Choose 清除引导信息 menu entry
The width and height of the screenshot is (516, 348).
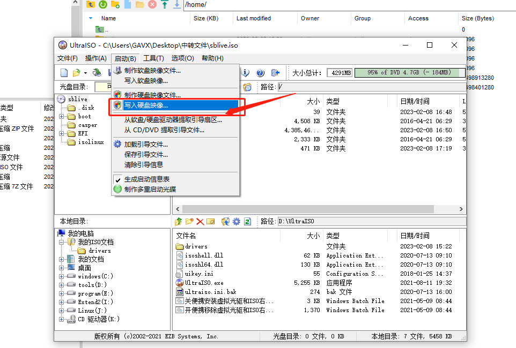point(175,165)
